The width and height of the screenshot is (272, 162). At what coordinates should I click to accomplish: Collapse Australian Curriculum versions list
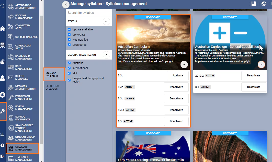184,65
